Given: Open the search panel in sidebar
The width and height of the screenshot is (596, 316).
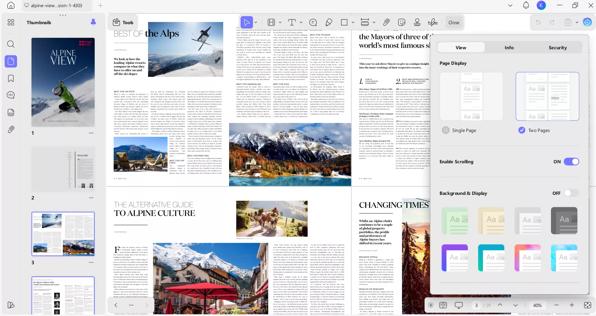Looking at the screenshot, I should 11,44.
